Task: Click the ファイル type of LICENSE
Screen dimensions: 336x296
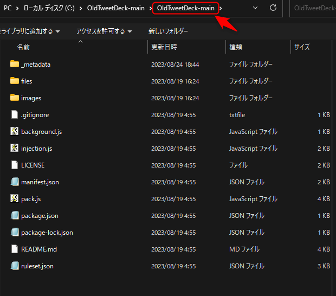Action: pos(238,165)
